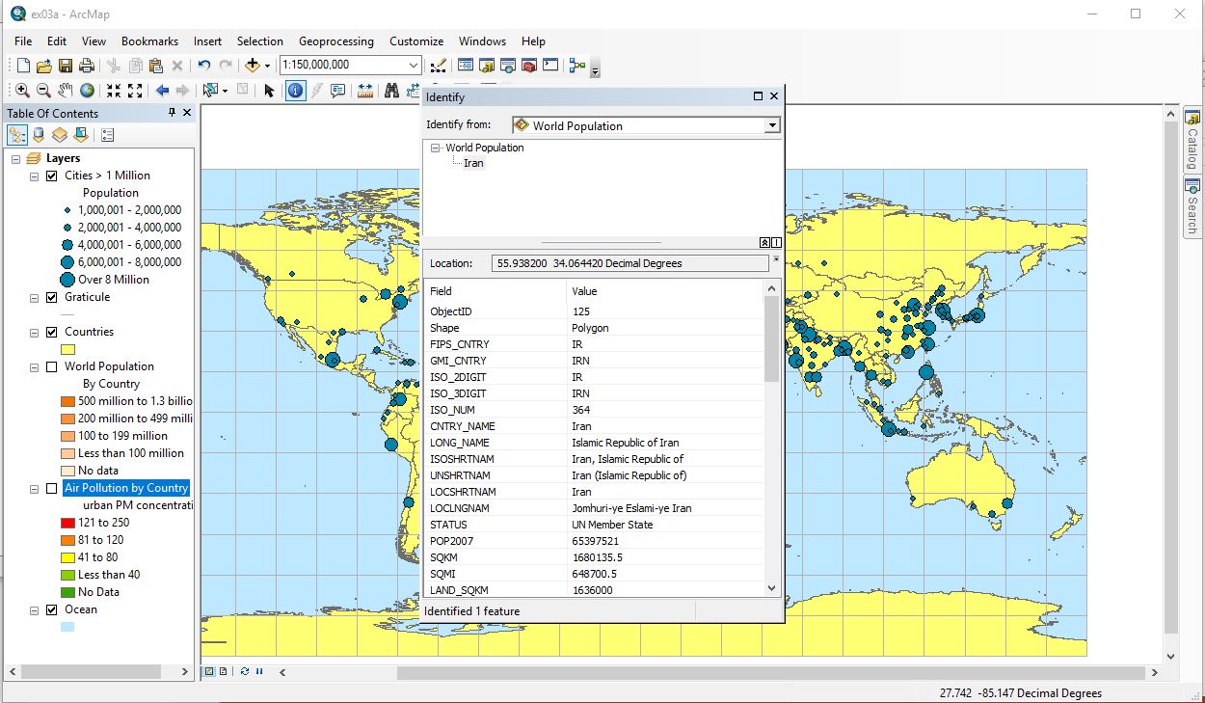Print the current map
1205x703 pixels.
tap(87, 66)
